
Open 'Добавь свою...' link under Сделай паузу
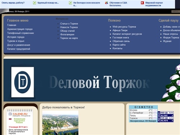171,27
